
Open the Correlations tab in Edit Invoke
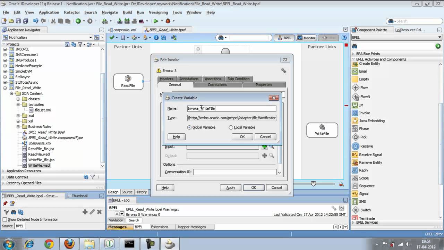[217, 85]
